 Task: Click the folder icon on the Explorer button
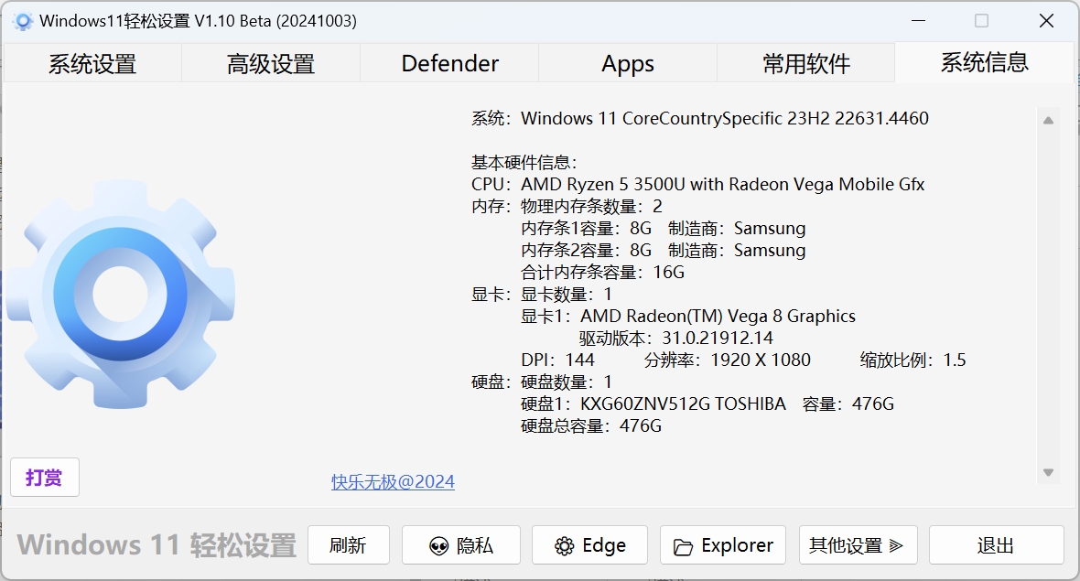coord(683,547)
